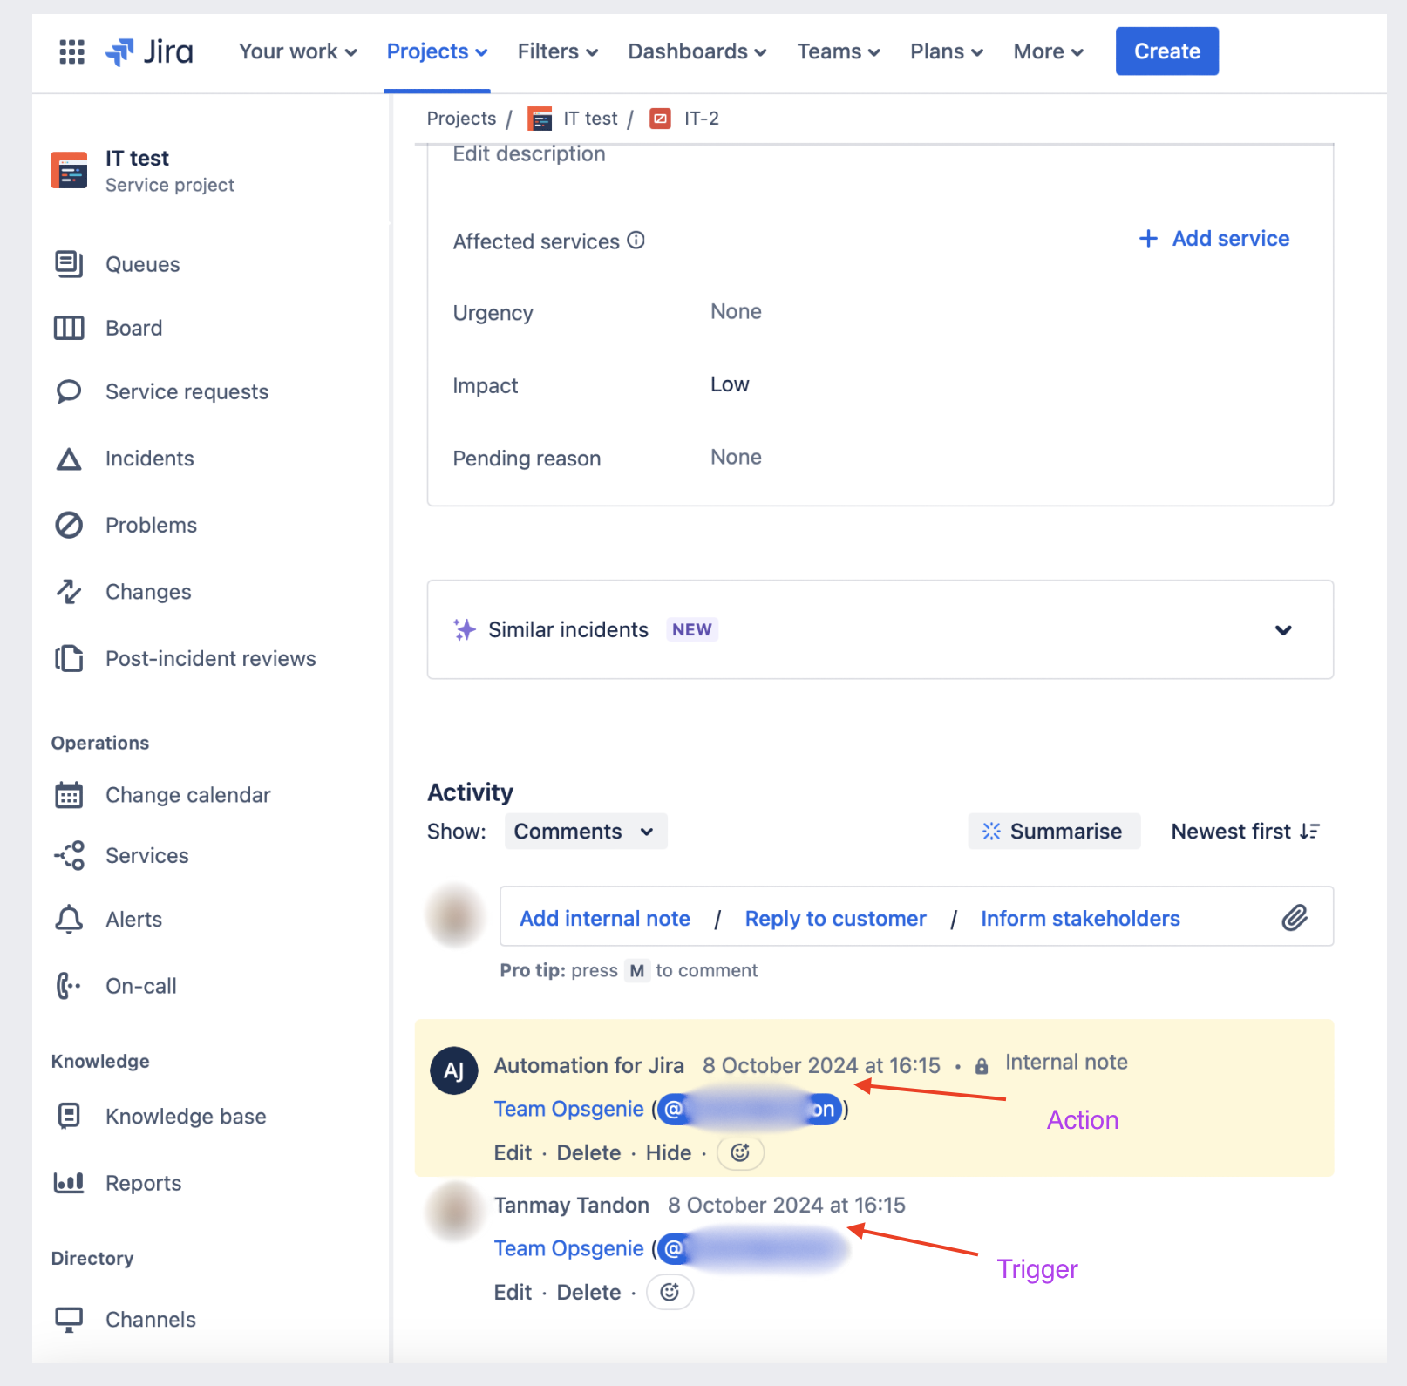Click the Pending reason value None
This screenshot has width=1407, height=1386.
[x=736, y=457]
